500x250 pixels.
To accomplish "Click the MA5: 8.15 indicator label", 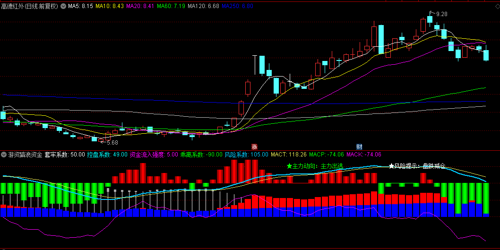I will (80, 6).
